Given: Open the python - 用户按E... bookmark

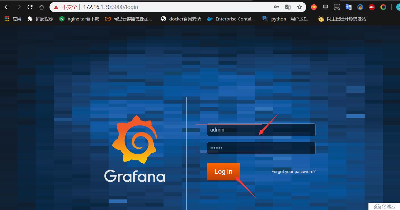Looking at the screenshot, I should [286, 19].
